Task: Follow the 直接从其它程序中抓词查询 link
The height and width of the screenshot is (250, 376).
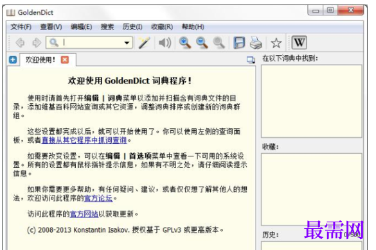Action: (84, 140)
